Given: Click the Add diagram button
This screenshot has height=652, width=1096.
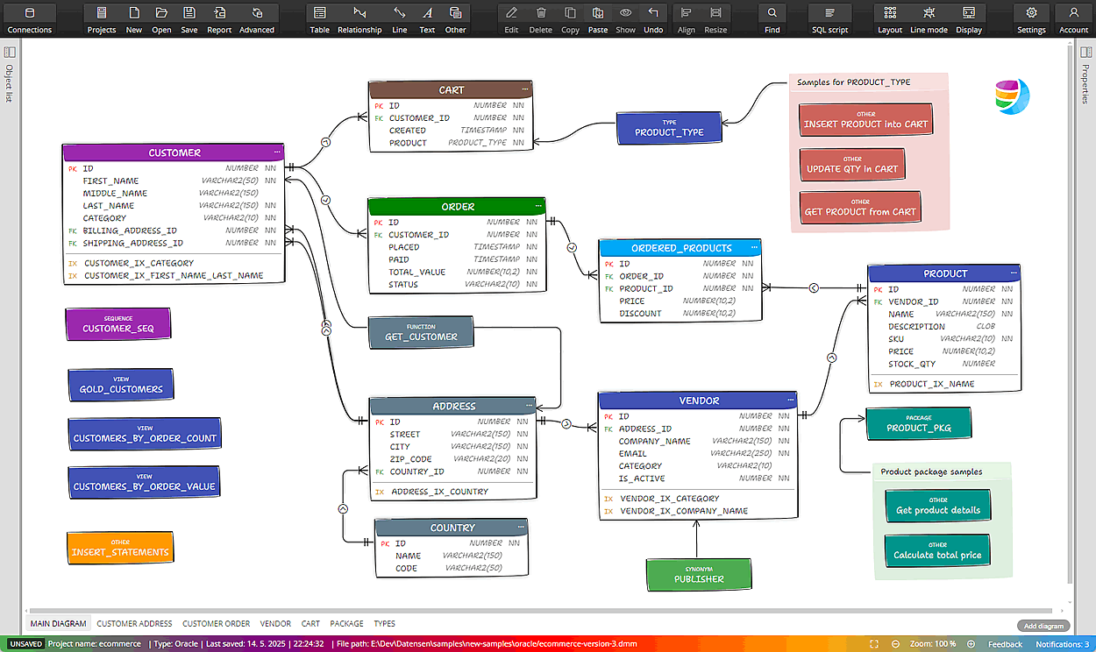Looking at the screenshot, I should [1043, 626].
